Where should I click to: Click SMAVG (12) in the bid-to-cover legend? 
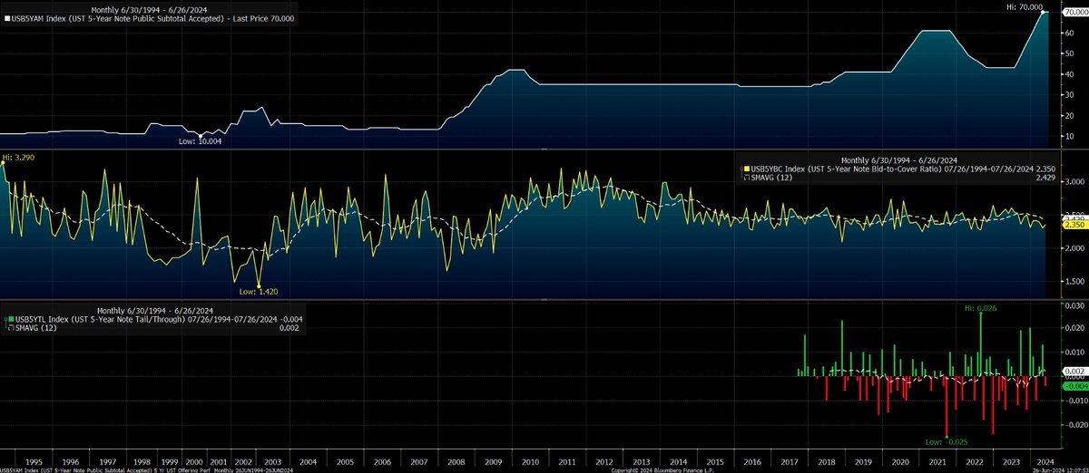point(770,178)
